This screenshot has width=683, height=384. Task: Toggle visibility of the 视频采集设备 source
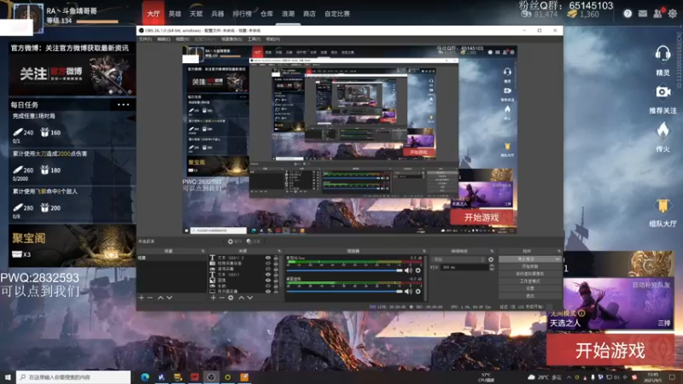(x=268, y=264)
